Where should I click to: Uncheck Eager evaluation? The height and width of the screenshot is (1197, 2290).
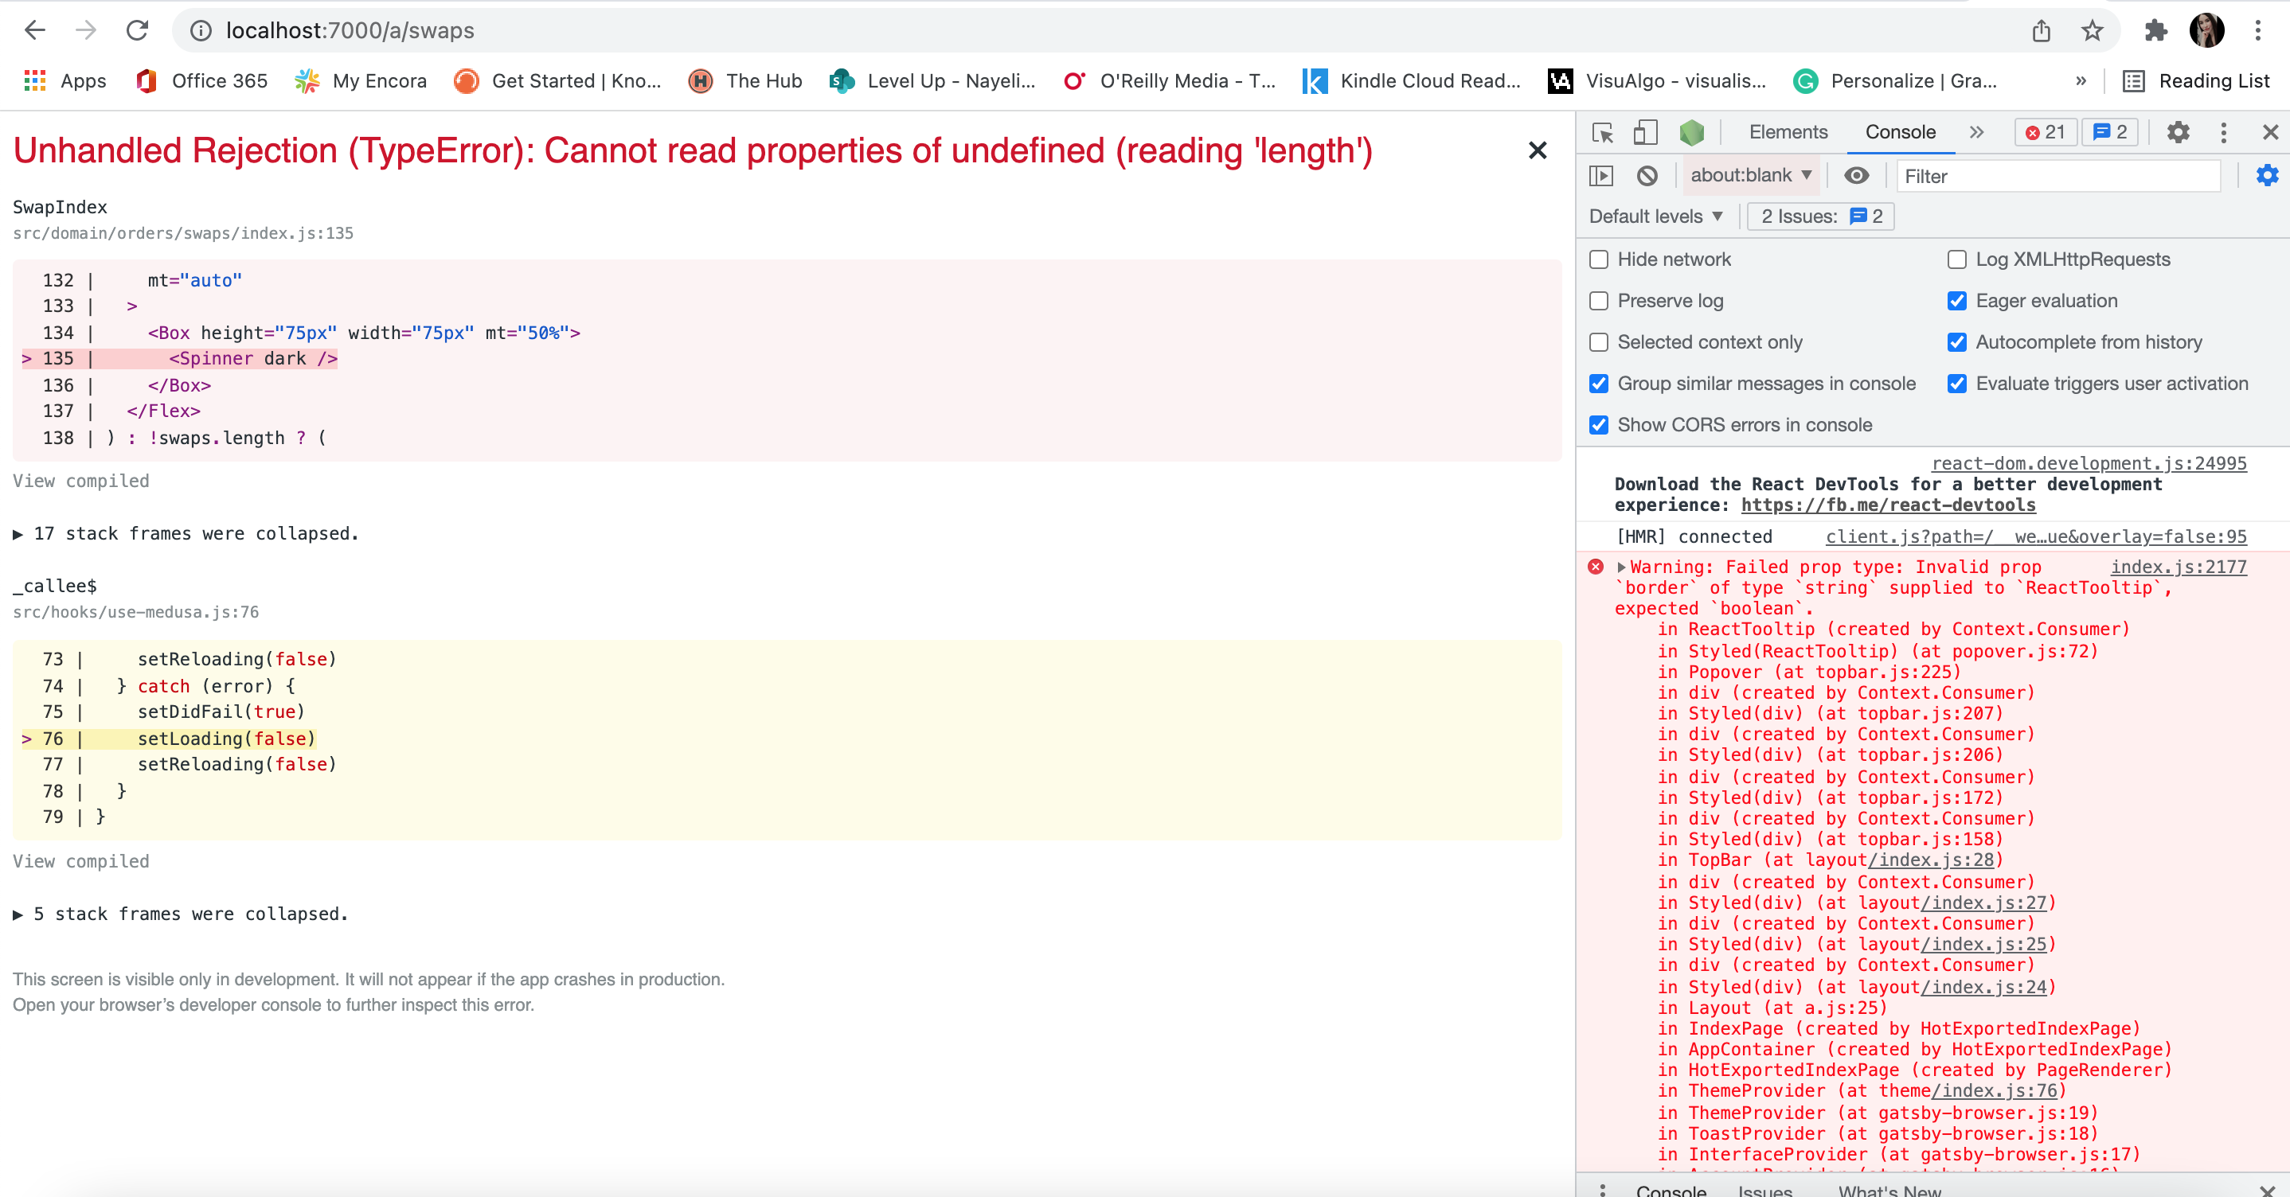pyautogui.click(x=1956, y=302)
